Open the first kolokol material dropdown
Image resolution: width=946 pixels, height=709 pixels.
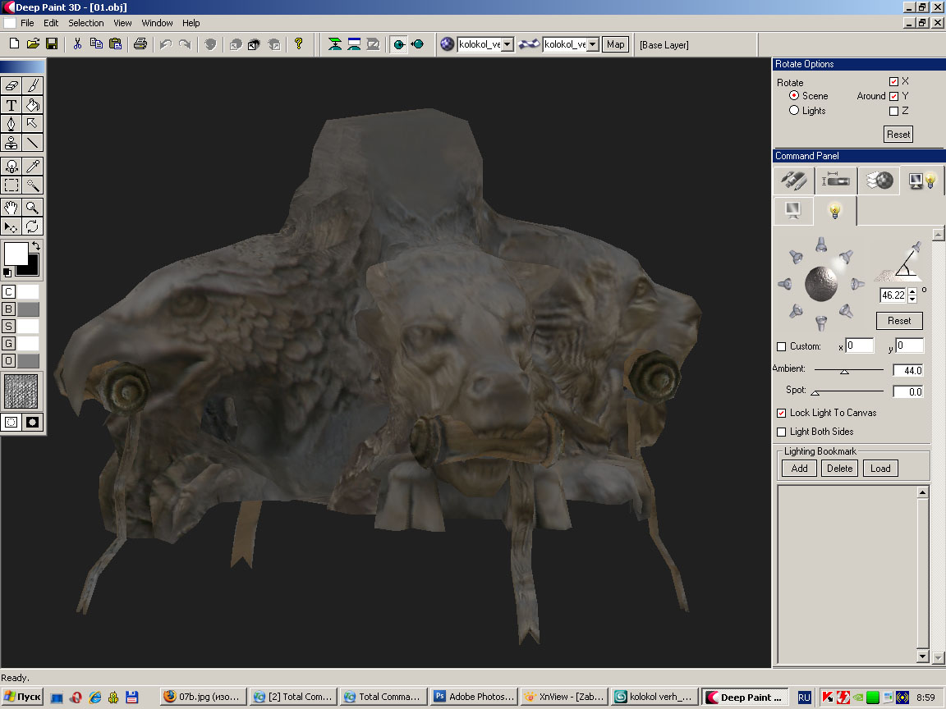[x=507, y=44]
